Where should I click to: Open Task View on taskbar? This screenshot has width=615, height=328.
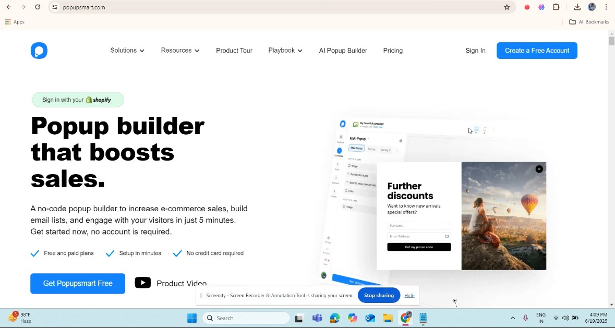(x=299, y=318)
